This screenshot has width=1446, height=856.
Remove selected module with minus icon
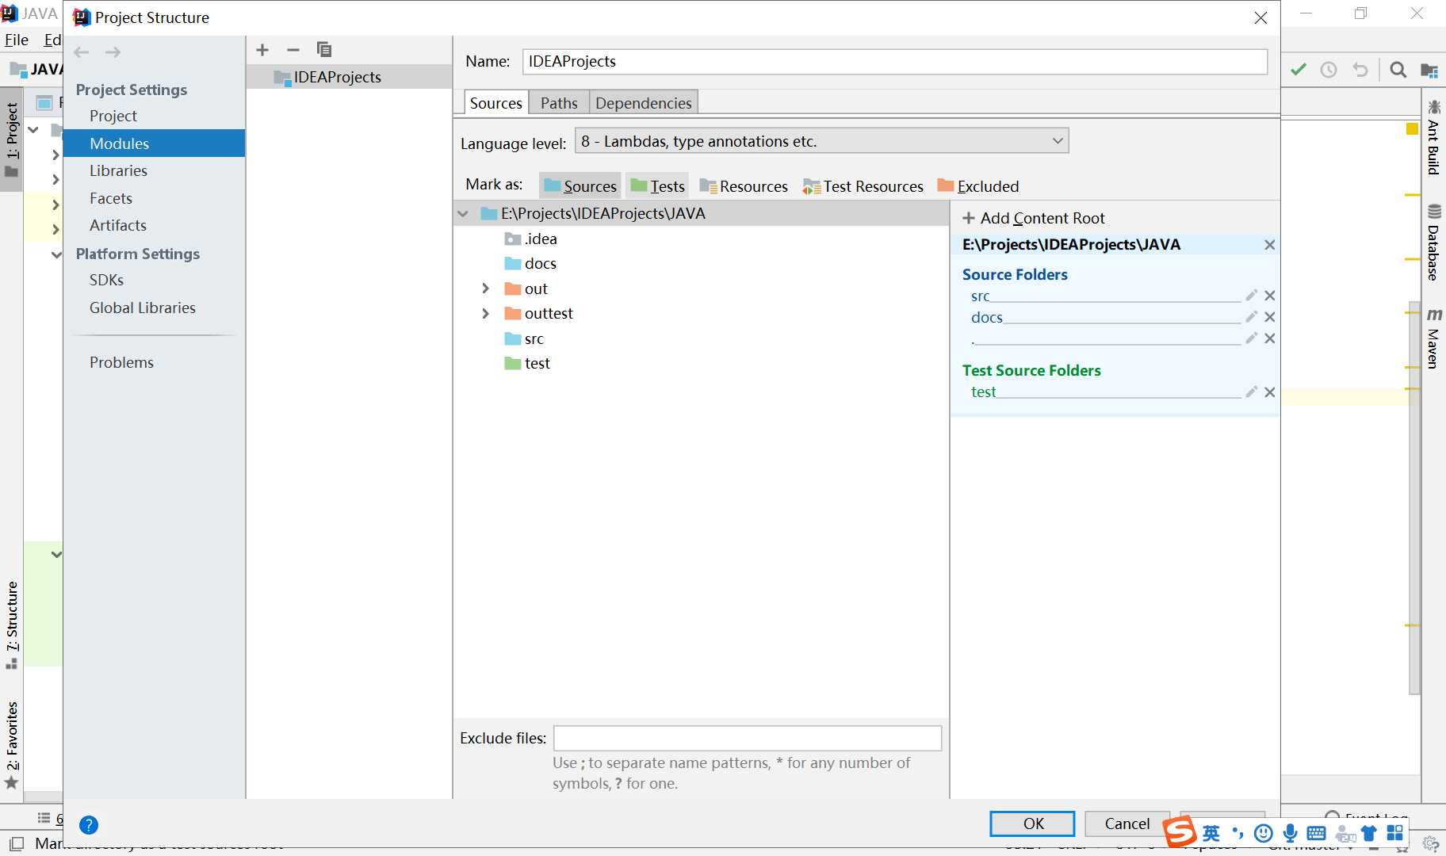coord(293,50)
